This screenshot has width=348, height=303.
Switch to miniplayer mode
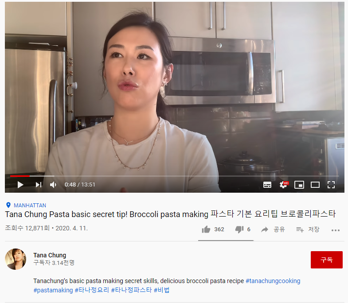pos(299,185)
